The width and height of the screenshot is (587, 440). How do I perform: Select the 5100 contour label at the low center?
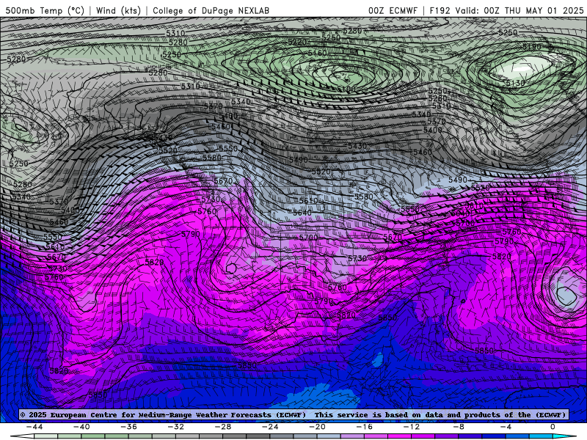coord(346,89)
